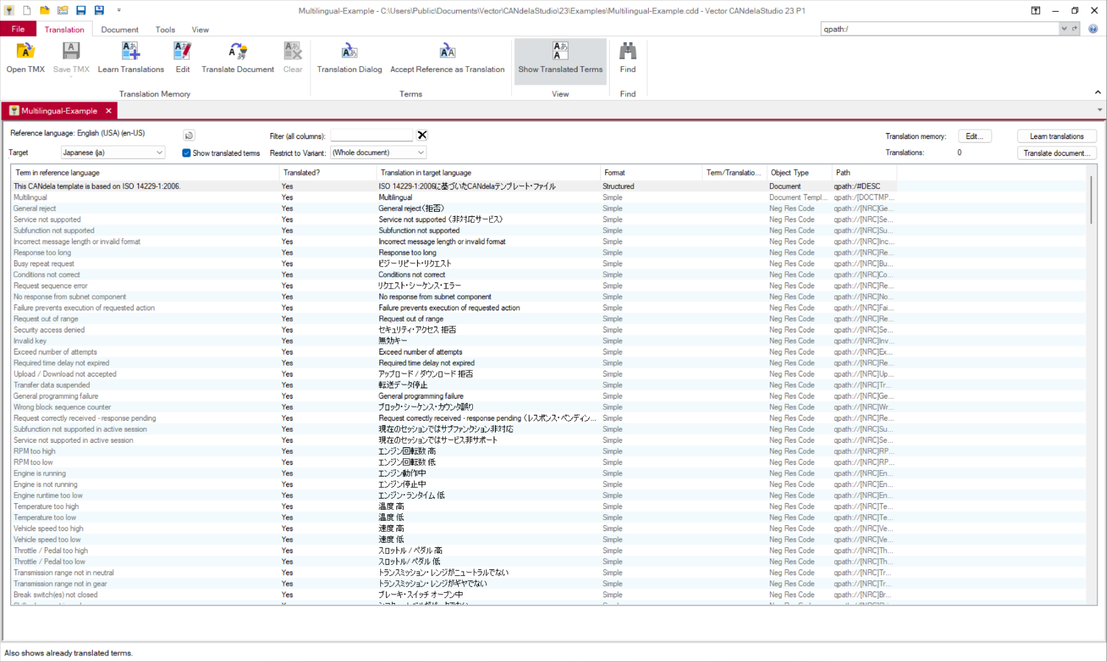Click the Format column header
1107x662 pixels.
(651, 173)
